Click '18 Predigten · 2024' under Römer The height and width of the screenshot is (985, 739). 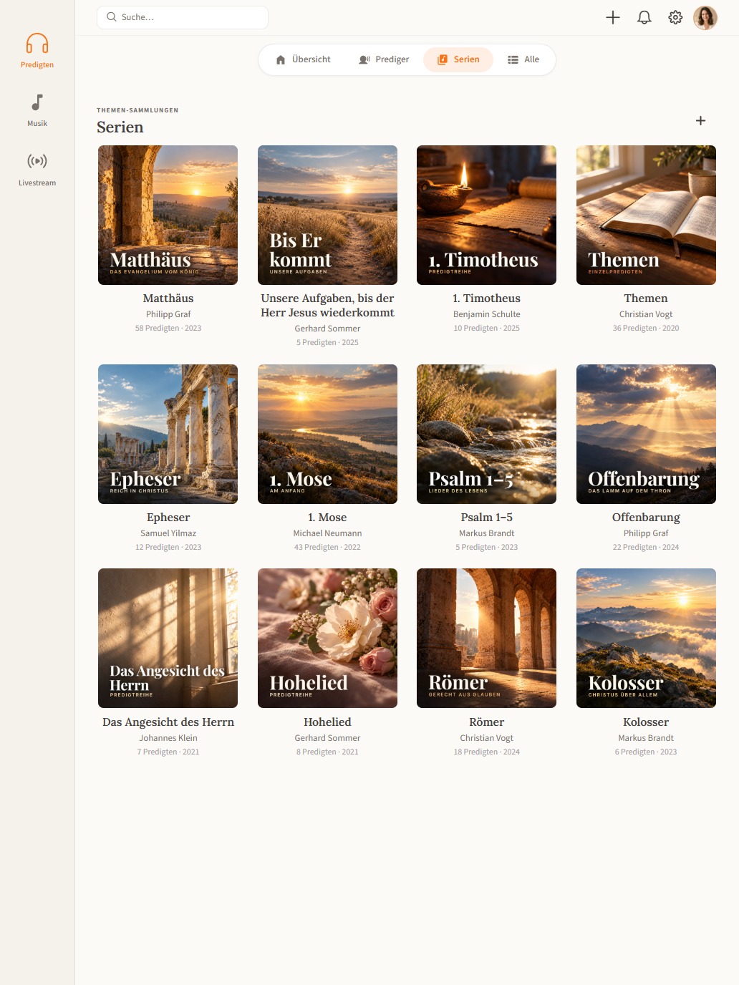click(487, 752)
